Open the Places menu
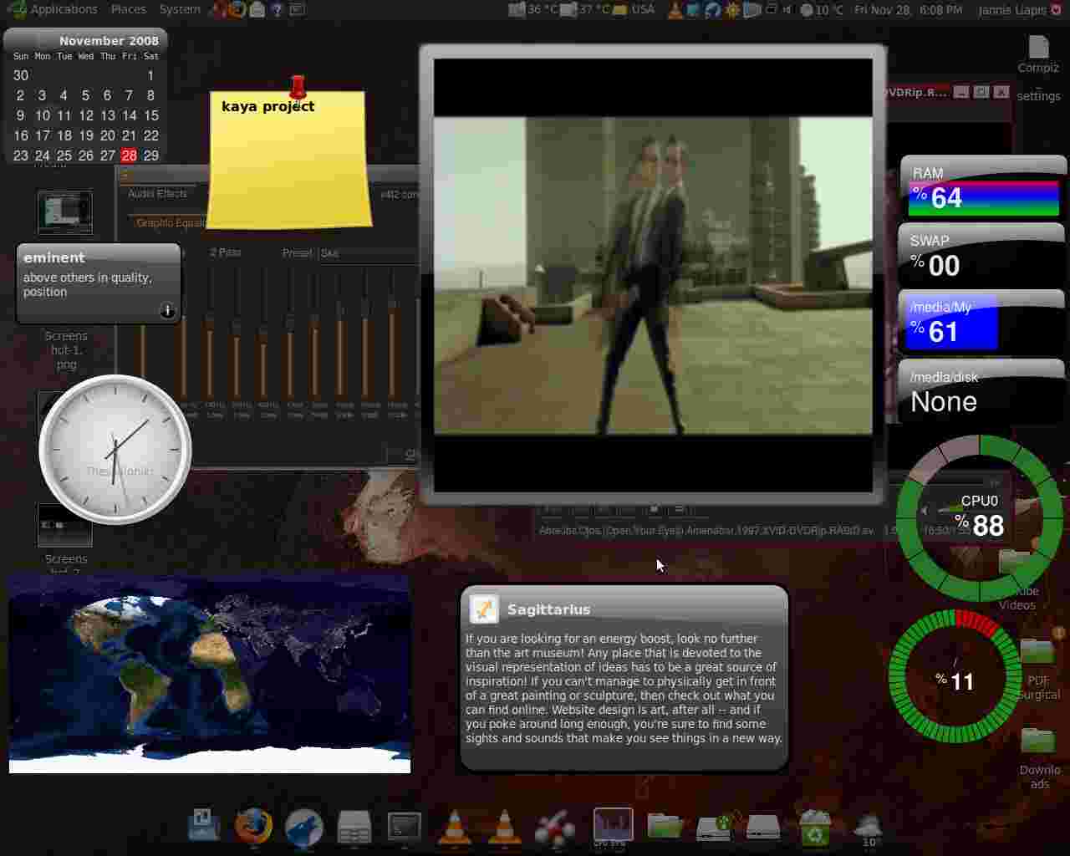 [x=128, y=9]
